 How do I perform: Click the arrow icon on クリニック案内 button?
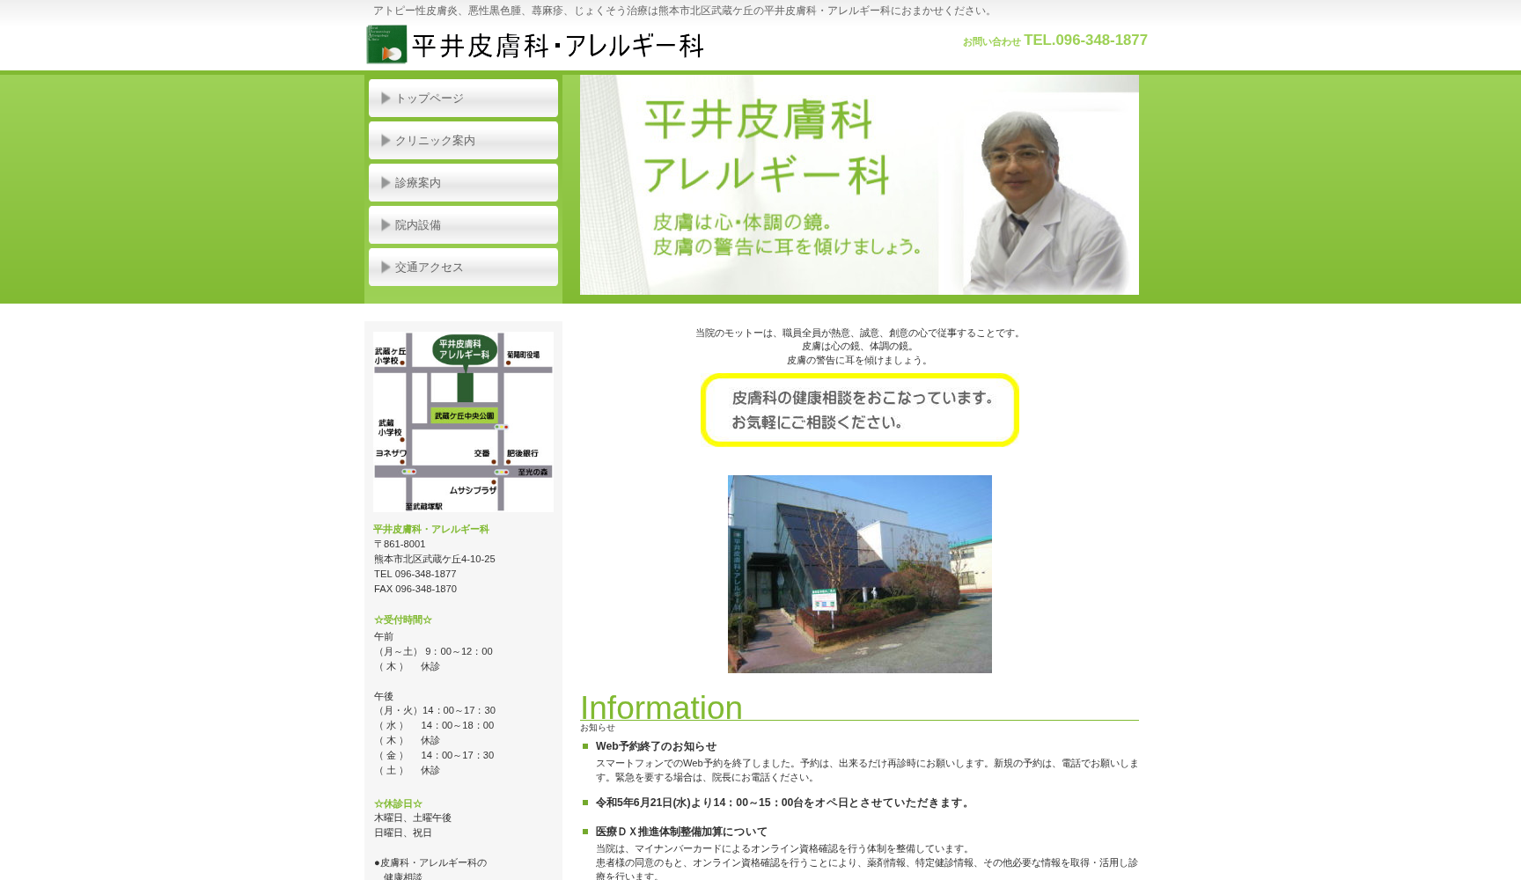point(386,140)
